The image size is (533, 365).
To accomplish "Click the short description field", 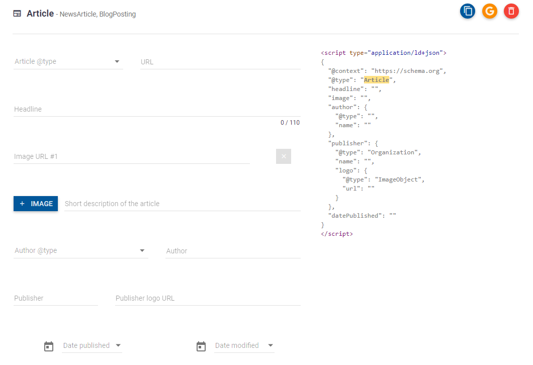I will click(x=183, y=204).
